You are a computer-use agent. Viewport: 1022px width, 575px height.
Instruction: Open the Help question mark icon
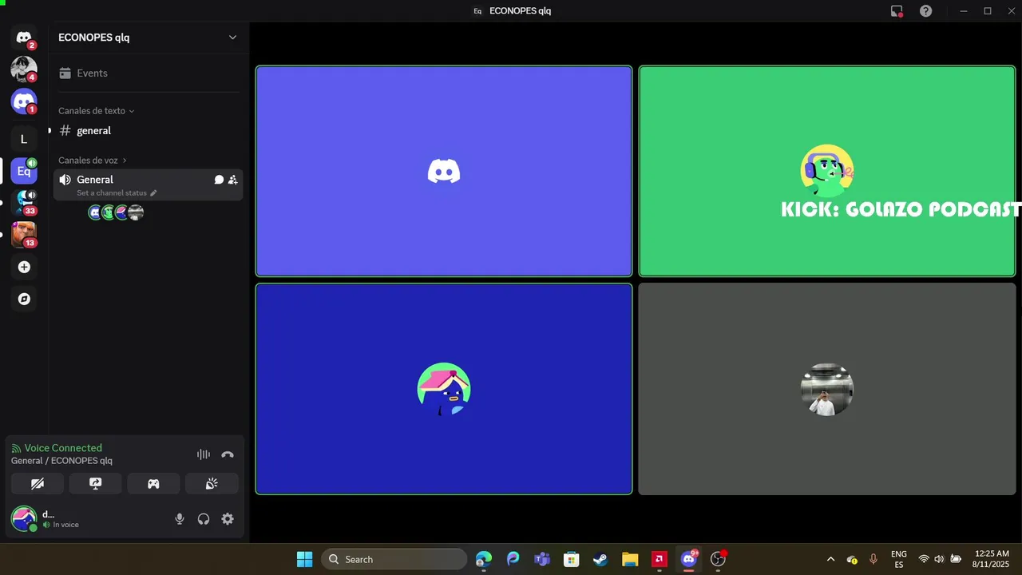pos(925,11)
